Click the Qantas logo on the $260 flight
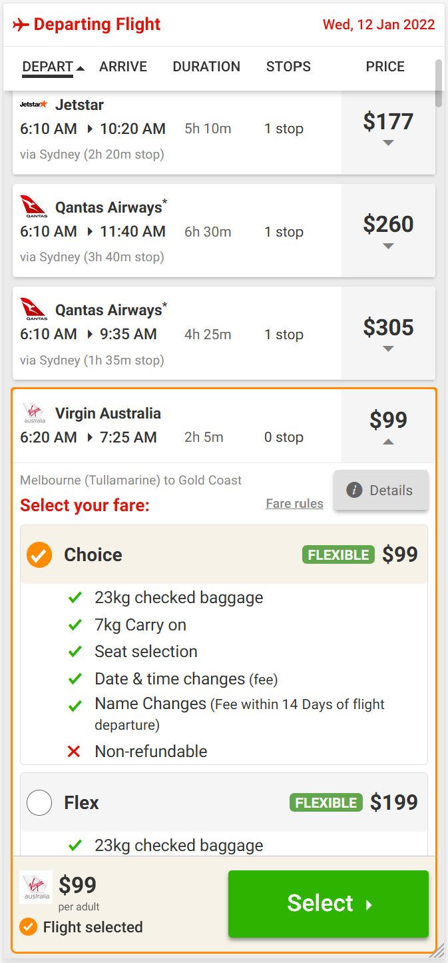The height and width of the screenshot is (963, 448). (x=33, y=207)
